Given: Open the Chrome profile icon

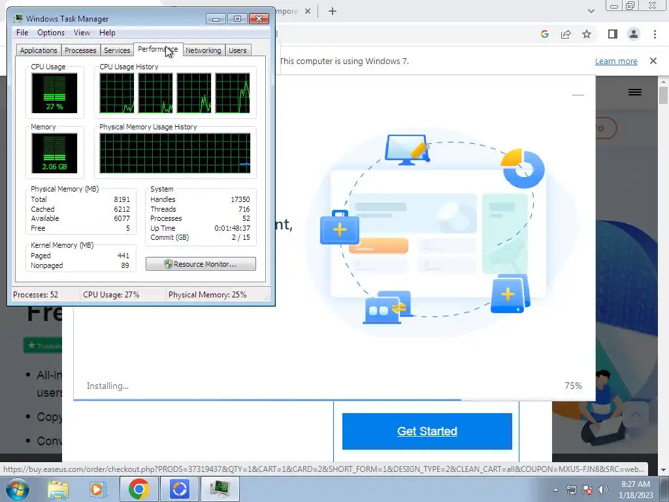Looking at the screenshot, I should click(634, 34).
